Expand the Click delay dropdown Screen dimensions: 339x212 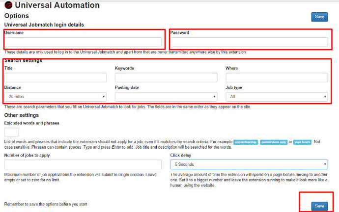tap(249, 164)
